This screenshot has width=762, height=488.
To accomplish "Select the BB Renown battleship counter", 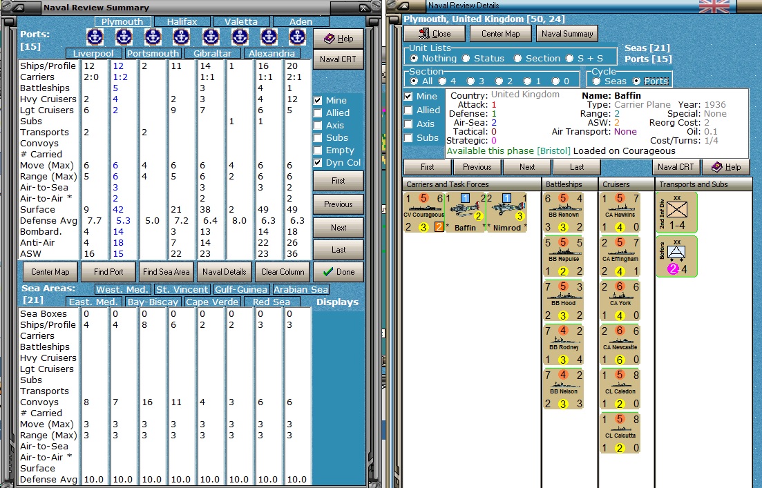I will click(x=563, y=212).
